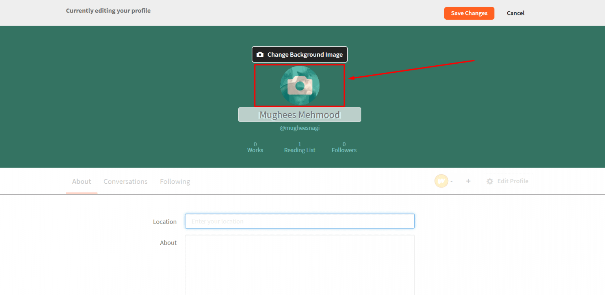Click the plus icon beside the coin
605x295 pixels.
tap(468, 181)
